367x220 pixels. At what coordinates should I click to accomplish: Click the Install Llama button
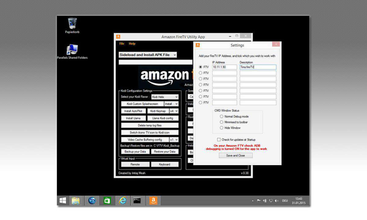(x=133, y=118)
